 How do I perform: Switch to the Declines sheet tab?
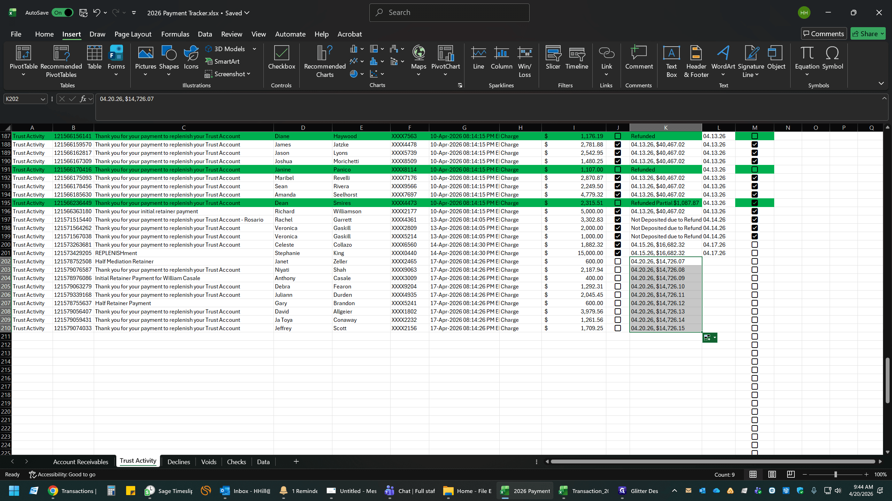click(179, 462)
